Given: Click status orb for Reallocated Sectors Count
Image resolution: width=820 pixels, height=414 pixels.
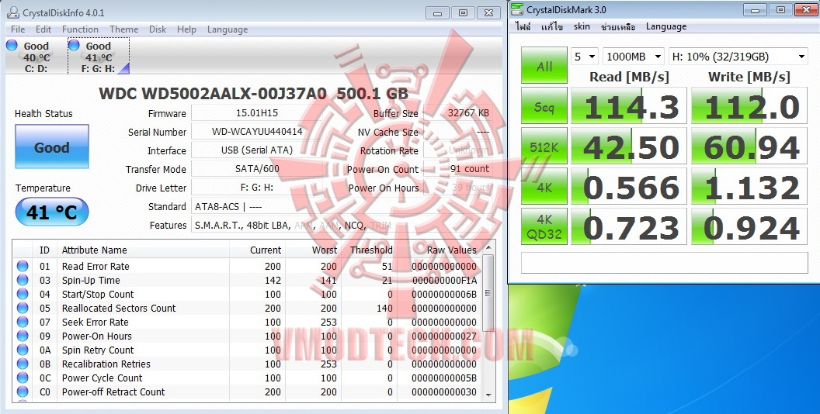Looking at the screenshot, I should 23,308.
